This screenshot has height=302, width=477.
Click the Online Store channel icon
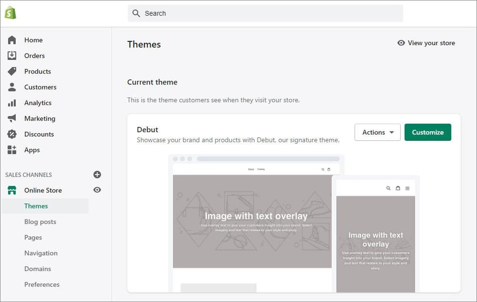(13, 190)
